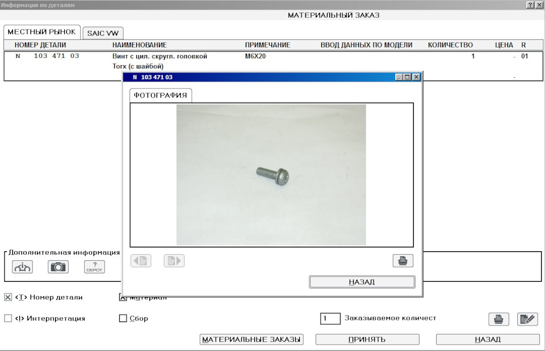Viewport: 545px width, 351px height.
Task: Select the МЕСТНЫЙ РЫНОК tab
Action: 42,32
